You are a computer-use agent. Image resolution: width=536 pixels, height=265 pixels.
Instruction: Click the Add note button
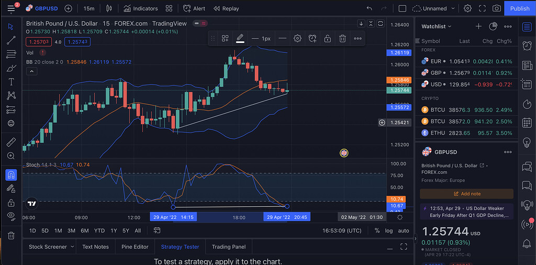tap(466, 194)
